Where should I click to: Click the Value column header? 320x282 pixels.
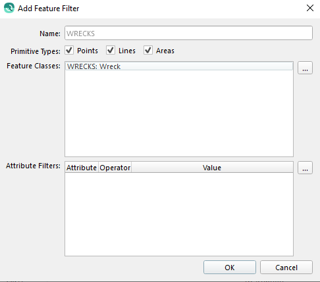212,168
